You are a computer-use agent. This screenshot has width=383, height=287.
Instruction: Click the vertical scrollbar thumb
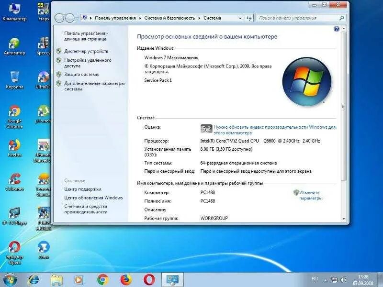(x=344, y=106)
